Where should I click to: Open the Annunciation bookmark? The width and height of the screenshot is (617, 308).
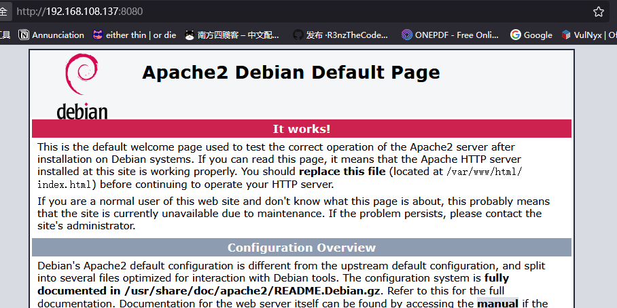[51, 35]
